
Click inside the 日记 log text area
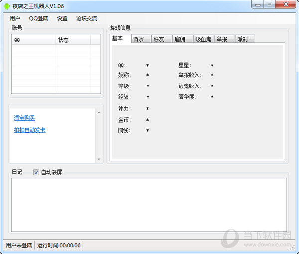point(149,205)
